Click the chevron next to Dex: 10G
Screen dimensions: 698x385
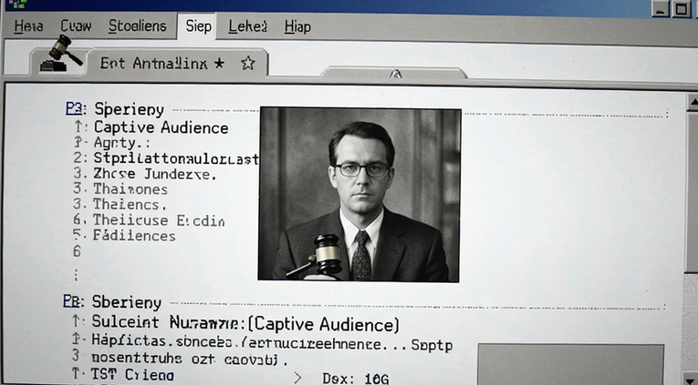coord(297,378)
